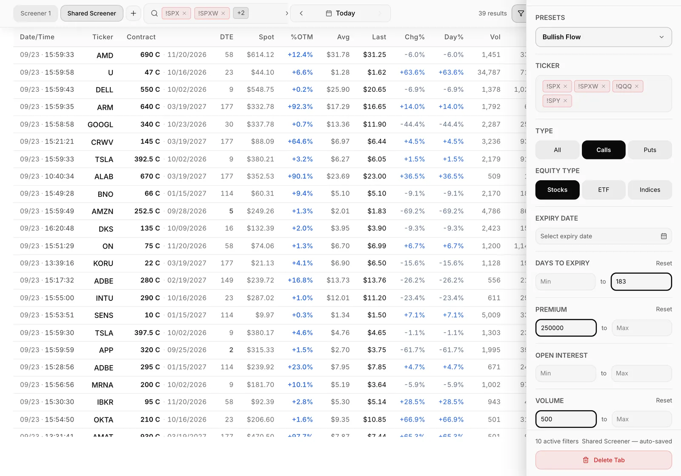The height and width of the screenshot is (476, 681).
Task: Toggle Indices equity type
Action: pyautogui.click(x=650, y=190)
